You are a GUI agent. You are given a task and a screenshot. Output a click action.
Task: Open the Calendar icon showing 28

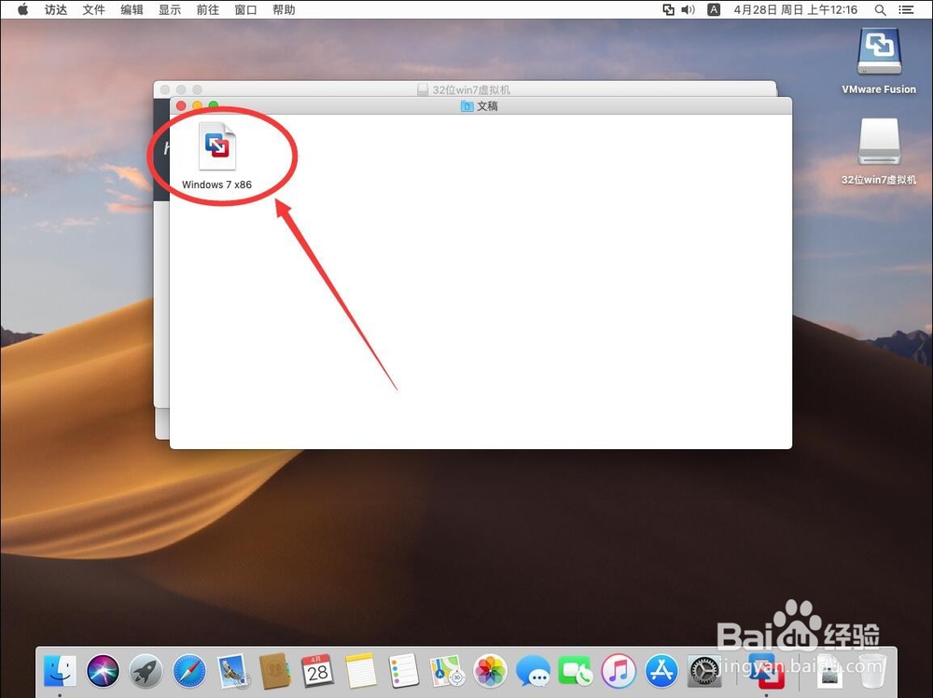318,671
